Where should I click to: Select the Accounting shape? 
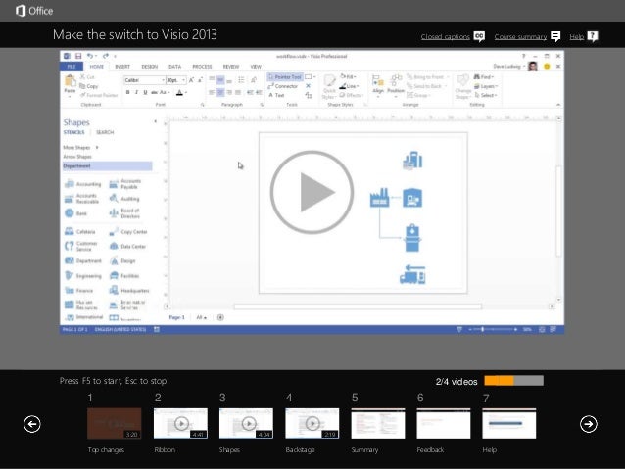(x=83, y=184)
